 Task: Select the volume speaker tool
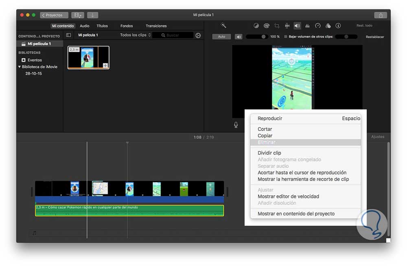pos(297,26)
